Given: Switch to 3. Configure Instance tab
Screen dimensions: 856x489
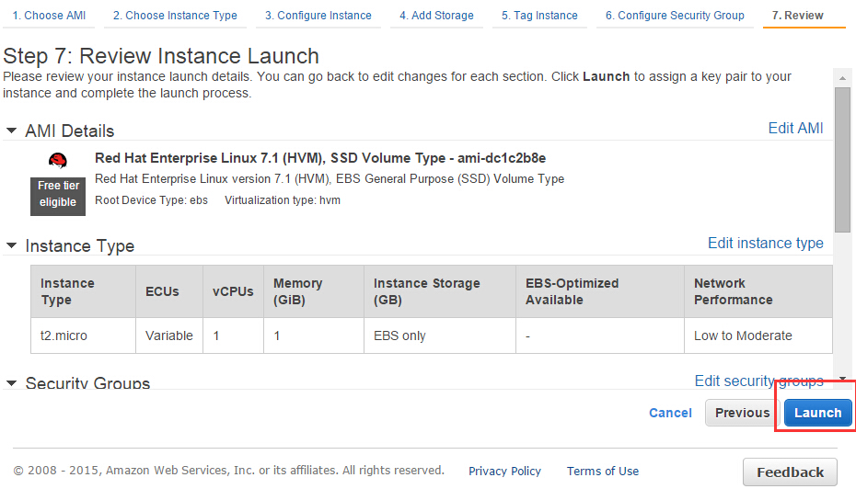Looking at the screenshot, I should 318,16.
